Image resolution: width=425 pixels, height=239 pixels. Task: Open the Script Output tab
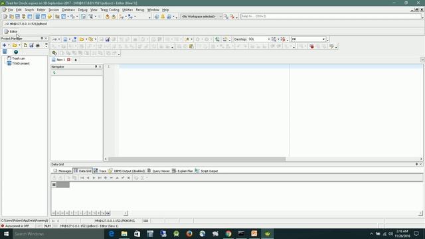tap(207, 171)
